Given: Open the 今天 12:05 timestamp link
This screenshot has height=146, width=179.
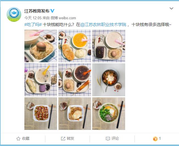Looking at the screenshot, I should (x=33, y=18).
